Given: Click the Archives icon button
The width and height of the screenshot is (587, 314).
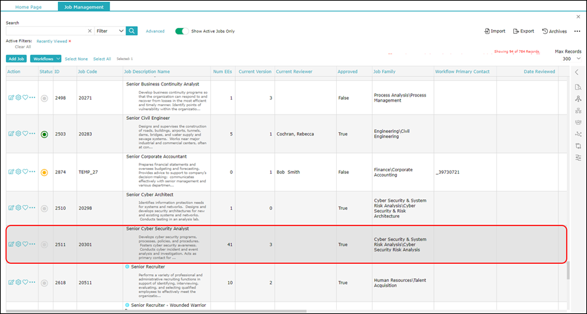Looking at the screenshot, I should pos(554,31).
